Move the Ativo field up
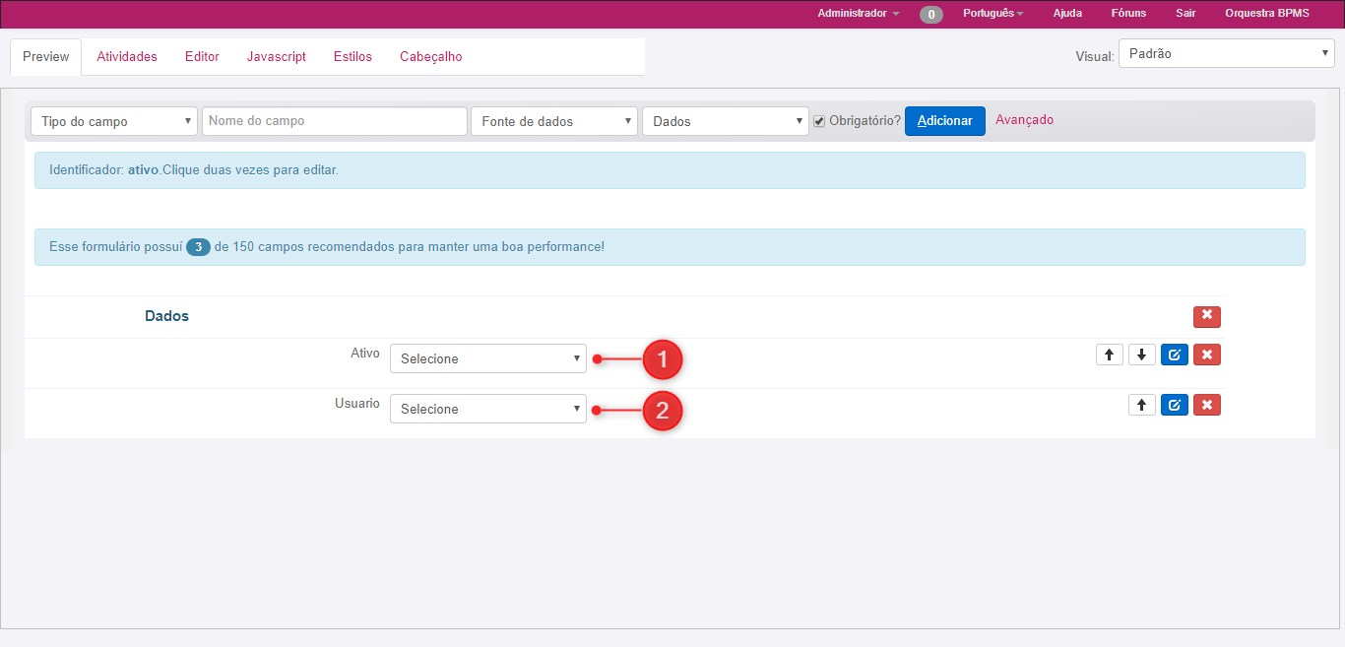This screenshot has width=1345, height=647. (x=1110, y=355)
